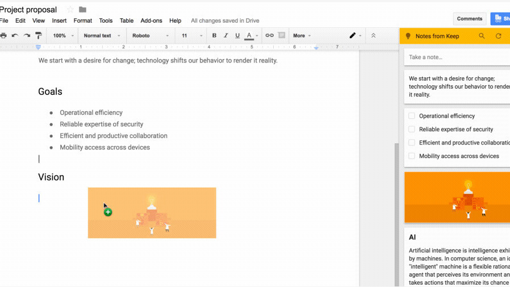Click the undo arrow
This screenshot has width=510, height=287.
pos(15,35)
